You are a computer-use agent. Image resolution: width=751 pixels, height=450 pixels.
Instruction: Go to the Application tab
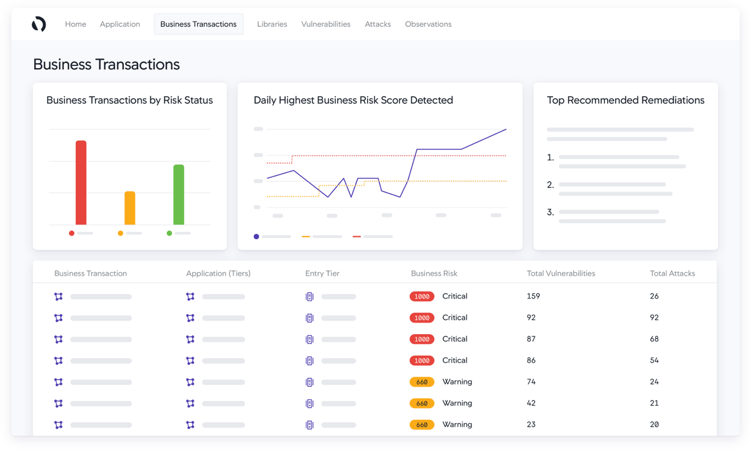(x=119, y=24)
